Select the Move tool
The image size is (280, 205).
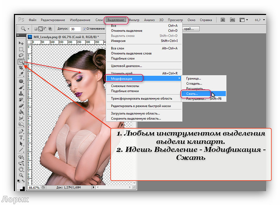[21, 43]
